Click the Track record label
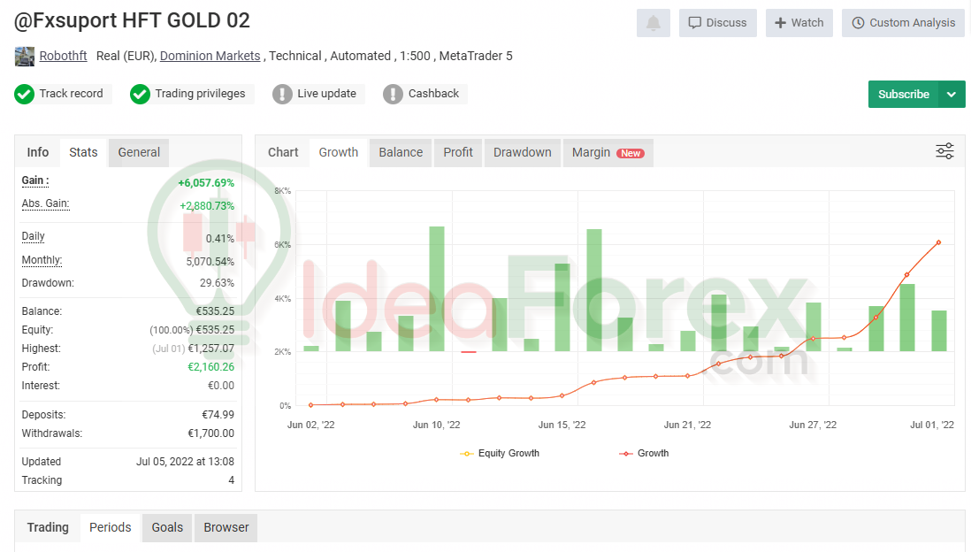The height and width of the screenshot is (552, 971). (x=72, y=94)
